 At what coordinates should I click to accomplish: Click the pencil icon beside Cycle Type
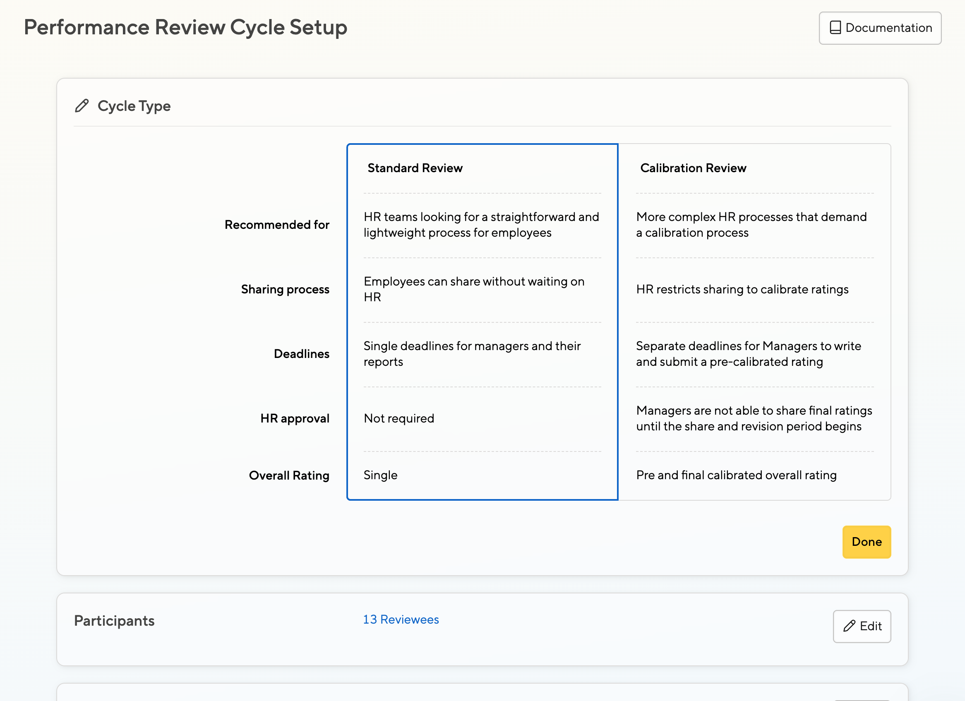tap(82, 106)
